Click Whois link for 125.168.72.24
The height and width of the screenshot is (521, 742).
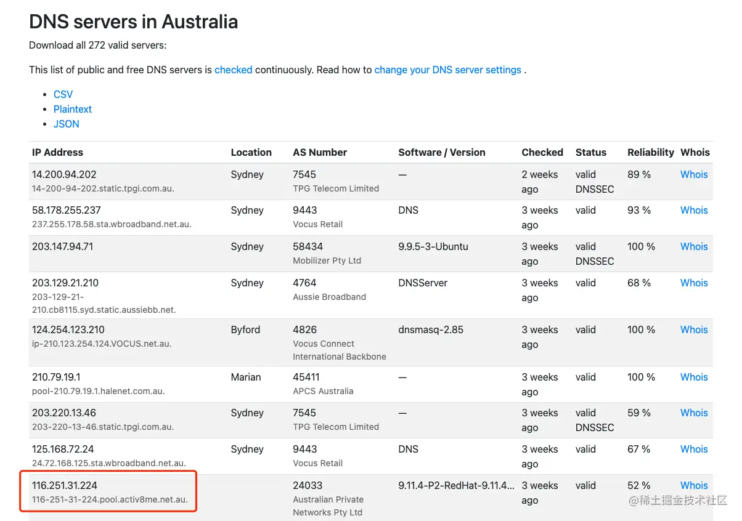click(x=694, y=449)
